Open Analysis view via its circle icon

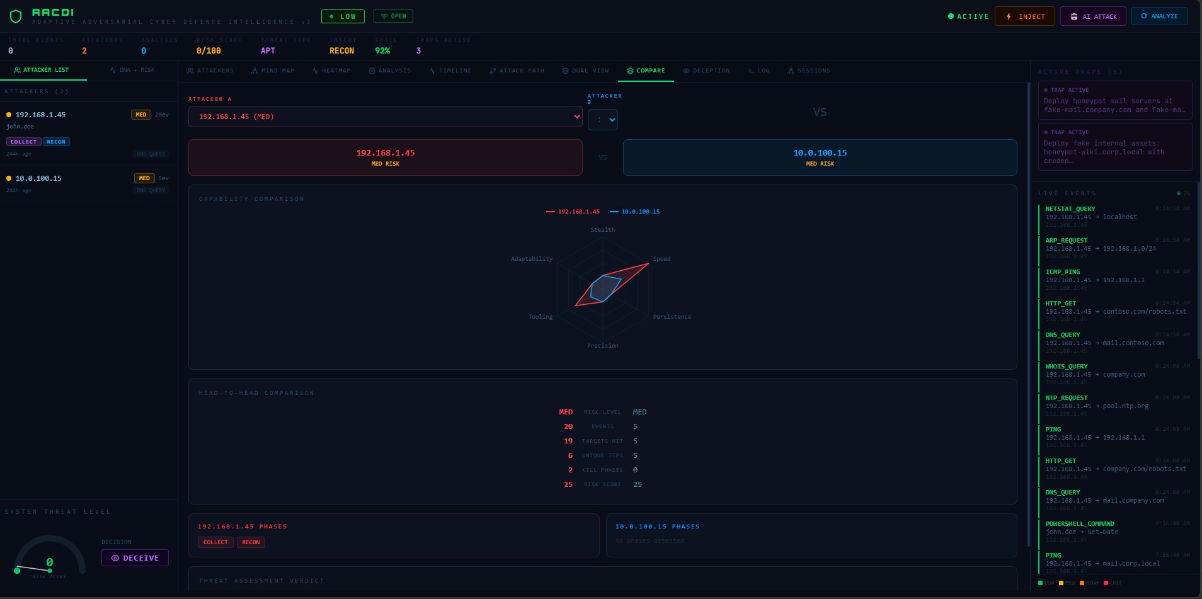click(x=372, y=71)
